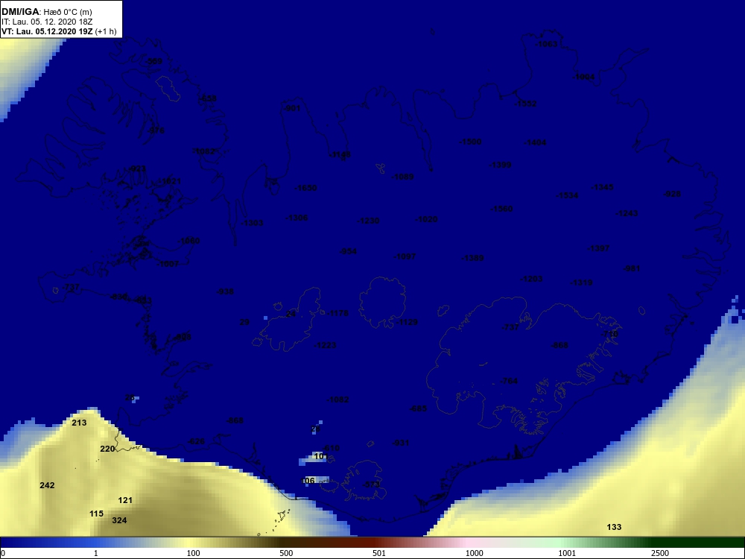Click the map value -1007

pos(168,264)
